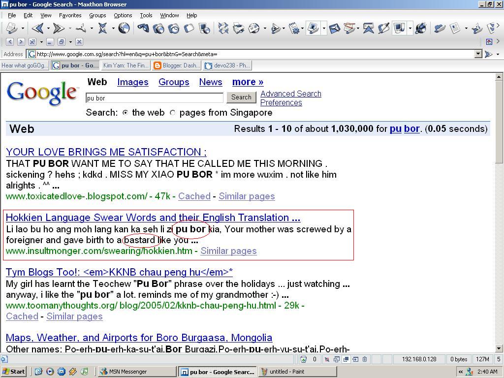
Task: Select 'pages from Singapore' radio button
Action: [x=173, y=113]
